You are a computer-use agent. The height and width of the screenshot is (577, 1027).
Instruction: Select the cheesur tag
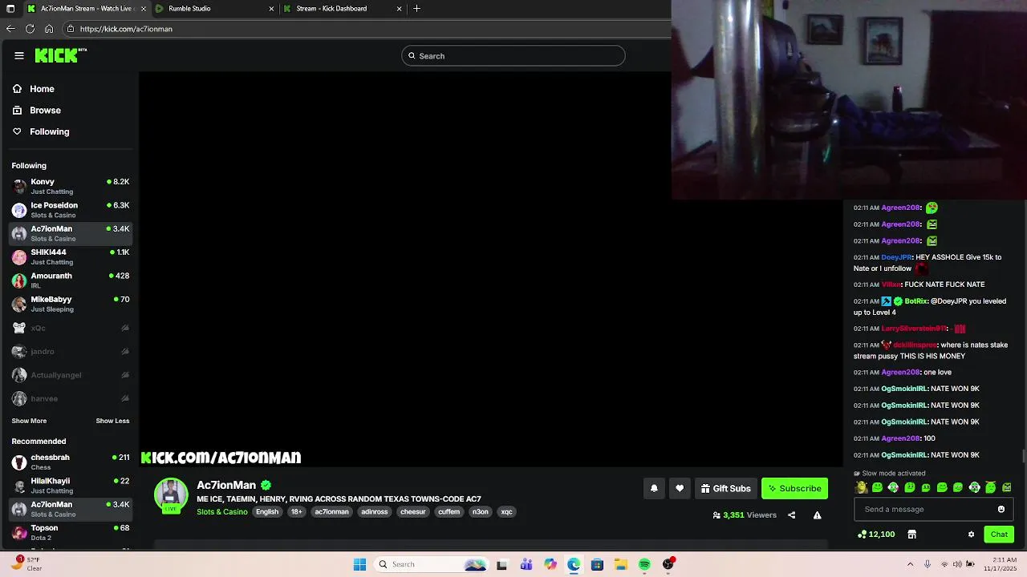[x=413, y=512]
